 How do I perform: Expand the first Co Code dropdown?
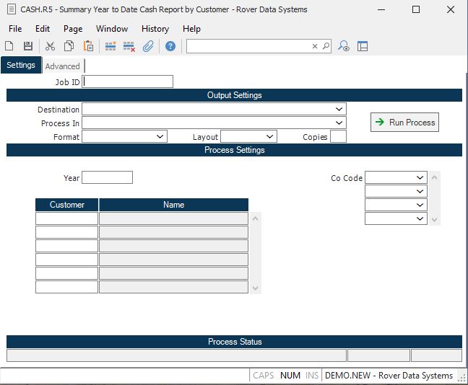tap(420, 177)
